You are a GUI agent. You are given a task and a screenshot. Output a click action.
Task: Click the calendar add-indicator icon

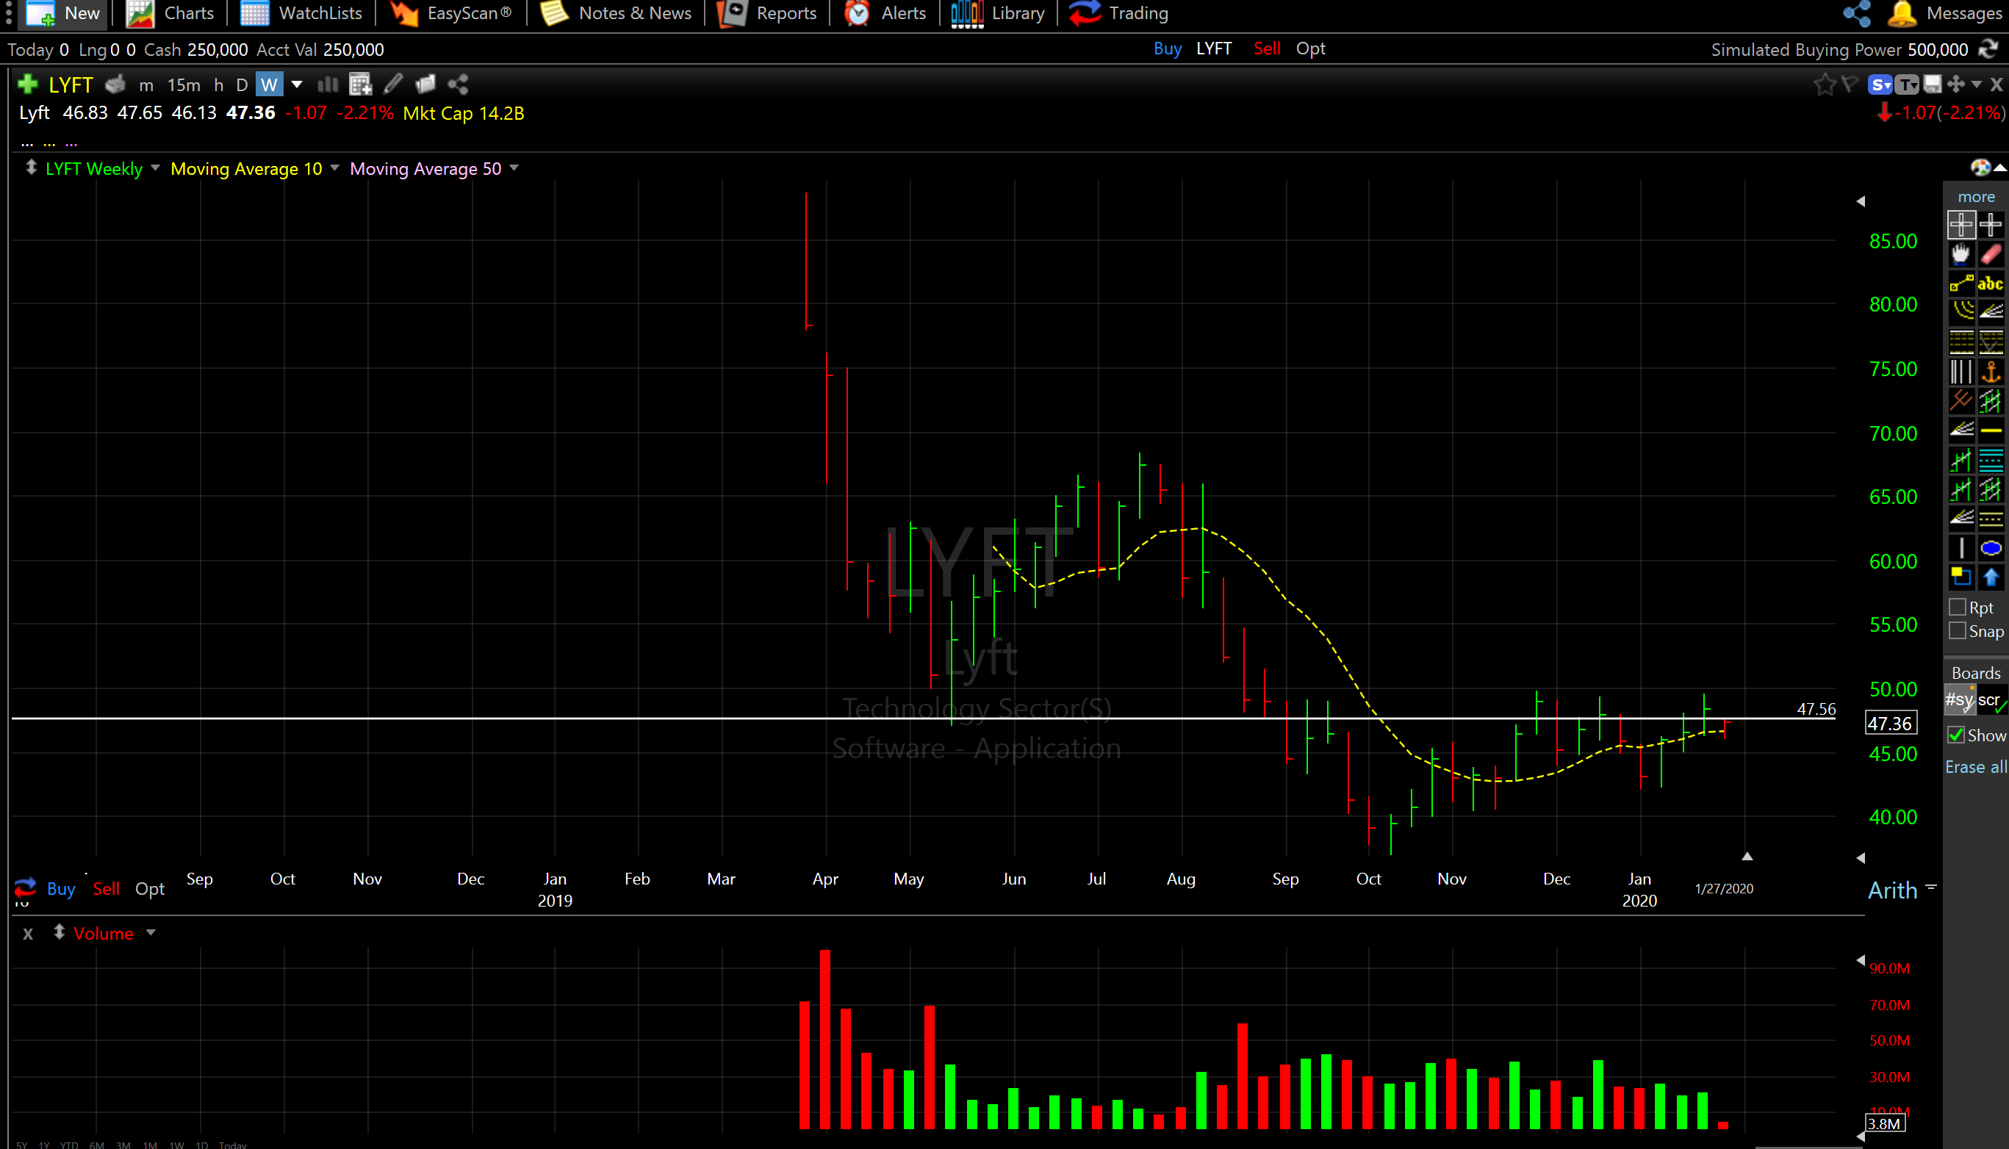(361, 84)
